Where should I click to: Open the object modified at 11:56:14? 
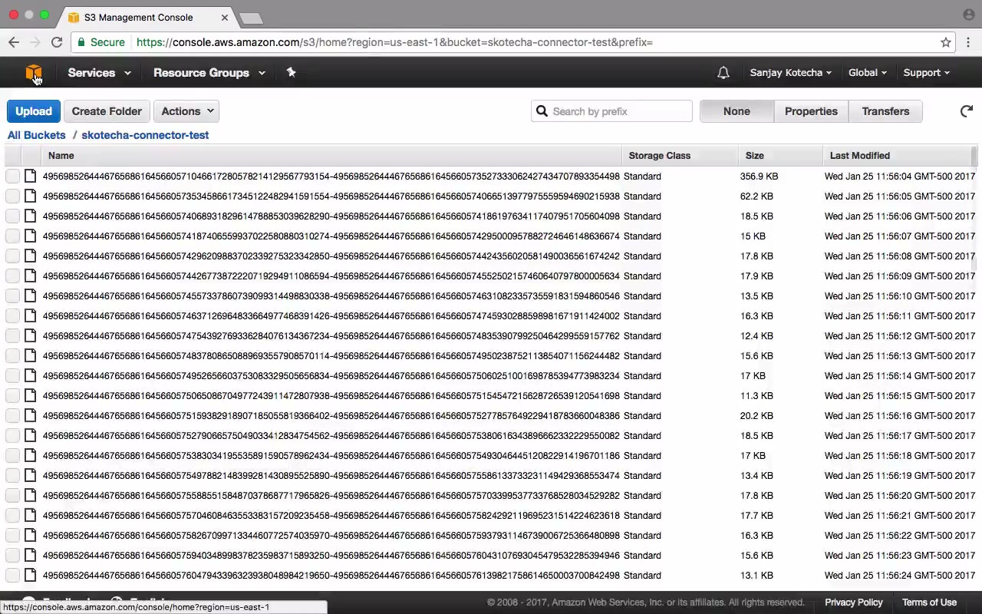click(x=331, y=375)
